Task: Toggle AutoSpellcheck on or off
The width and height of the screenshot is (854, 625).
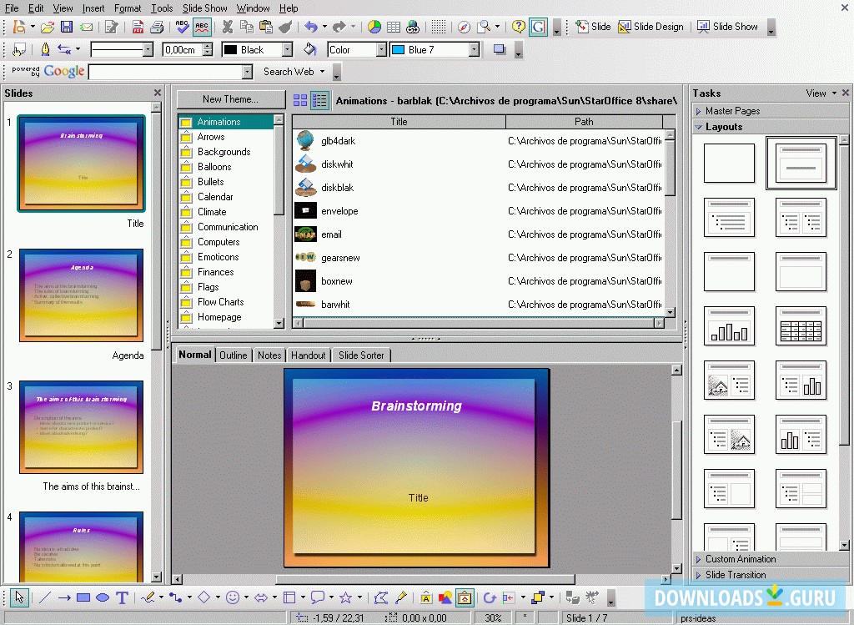Action: (202, 27)
